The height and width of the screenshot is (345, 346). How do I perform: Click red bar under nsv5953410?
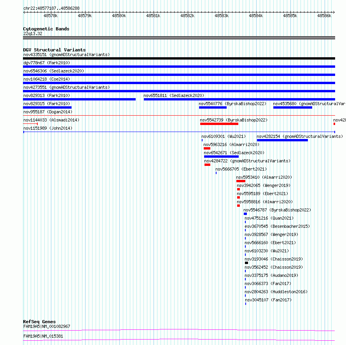click(x=241, y=181)
